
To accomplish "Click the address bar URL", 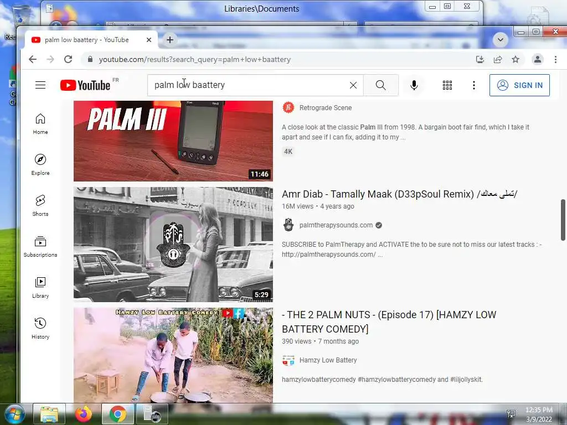I will pos(194,59).
